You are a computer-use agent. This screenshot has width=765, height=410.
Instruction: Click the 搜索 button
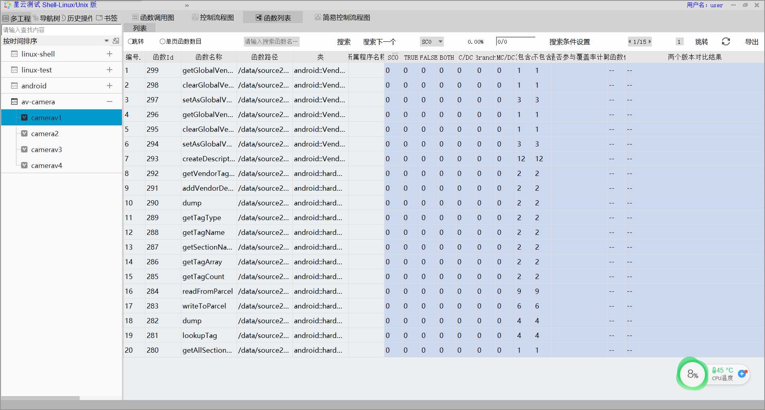point(343,42)
